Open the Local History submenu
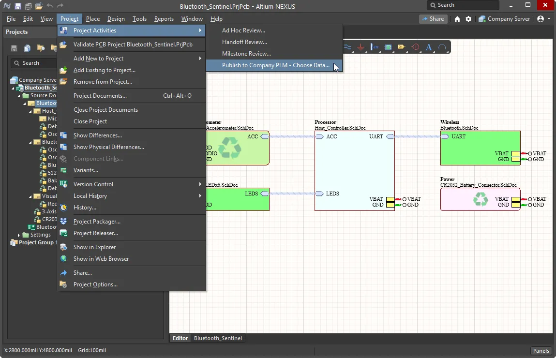Screen dimensions: 556x358 click(x=132, y=196)
